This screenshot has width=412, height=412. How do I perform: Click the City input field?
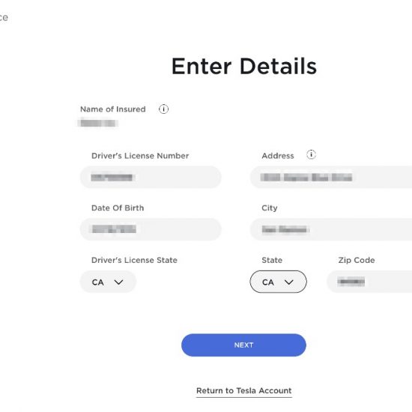tap(331, 229)
